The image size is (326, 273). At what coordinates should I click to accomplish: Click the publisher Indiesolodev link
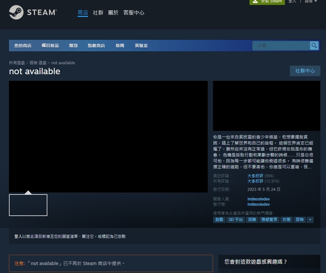[x=258, y=204]
